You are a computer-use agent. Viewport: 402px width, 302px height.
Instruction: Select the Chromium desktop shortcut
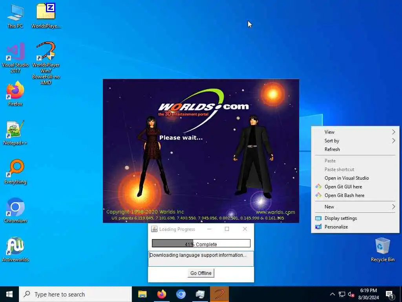click(15, 211)
